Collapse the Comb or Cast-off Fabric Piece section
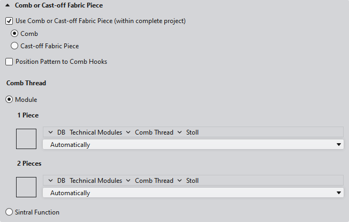 click(8, 5)
